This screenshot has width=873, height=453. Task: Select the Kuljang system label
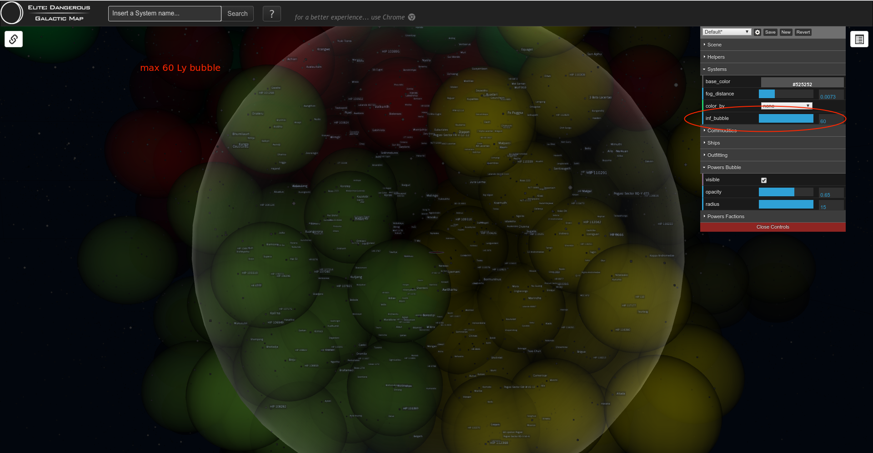coord(356,277)
